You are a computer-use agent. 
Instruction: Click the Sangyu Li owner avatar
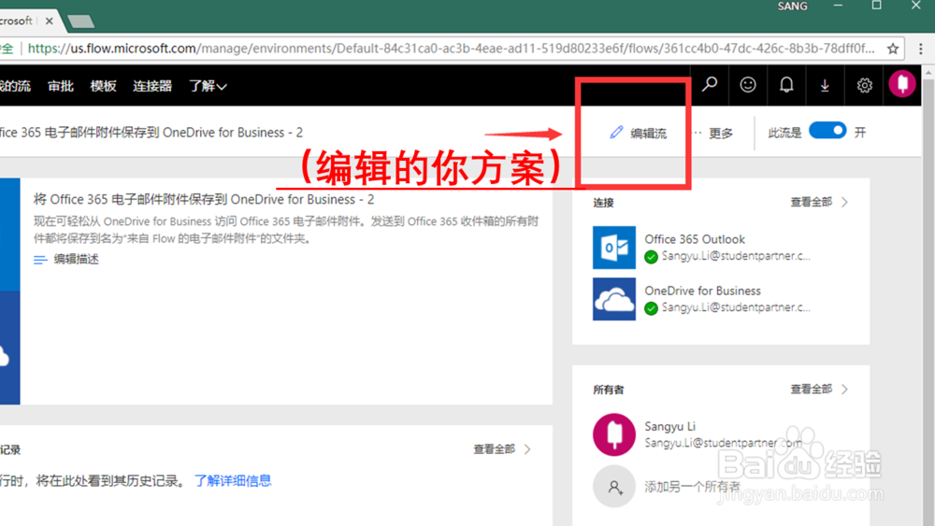click(x=614, y=434)
